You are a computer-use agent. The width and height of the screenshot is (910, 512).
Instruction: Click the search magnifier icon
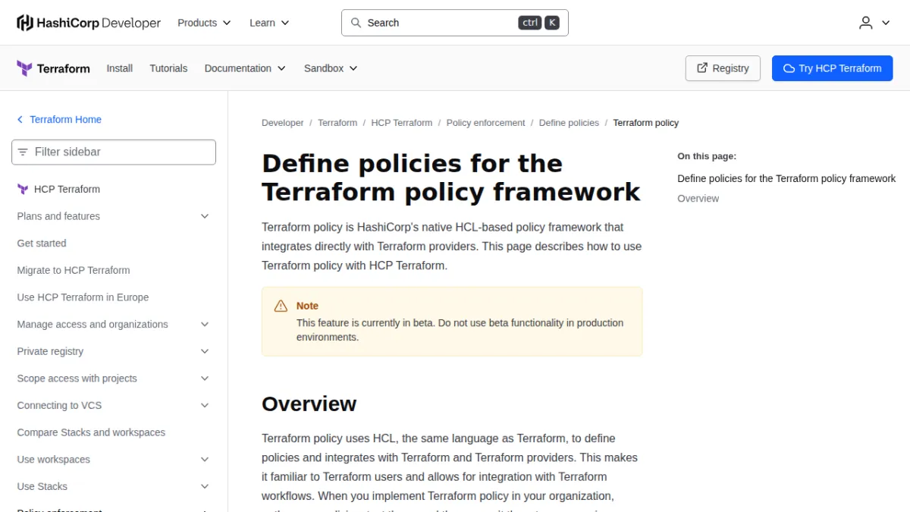(356, 23)
